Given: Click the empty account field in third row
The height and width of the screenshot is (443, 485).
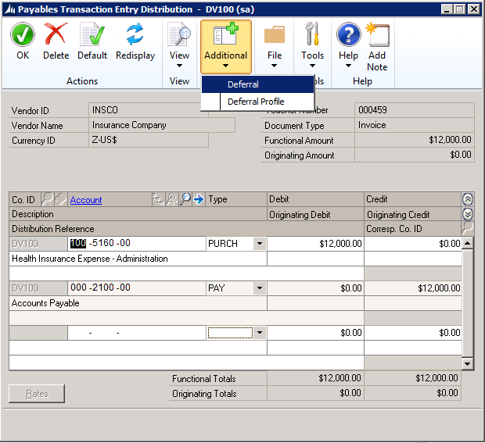Looking at the screenshot, I should pos(137,333).
